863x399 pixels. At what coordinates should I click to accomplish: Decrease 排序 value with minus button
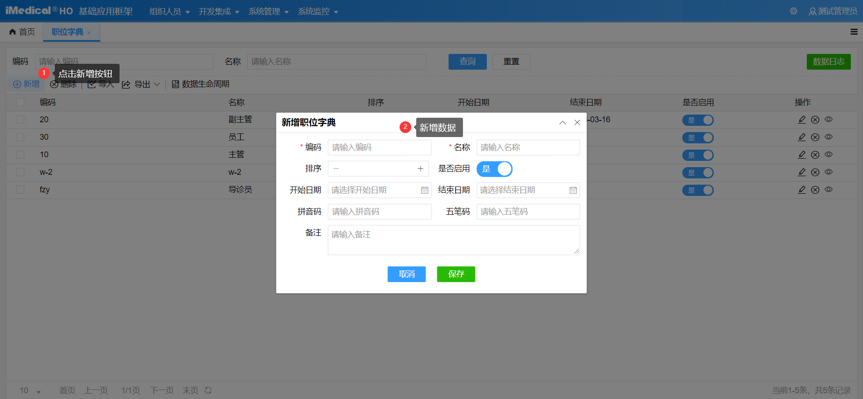tap(336, 169)
